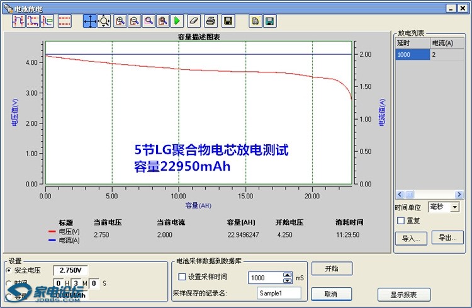Enable the 设置采样时间 checkbox
The image size is (472, 308).
[x=182, y=277]
